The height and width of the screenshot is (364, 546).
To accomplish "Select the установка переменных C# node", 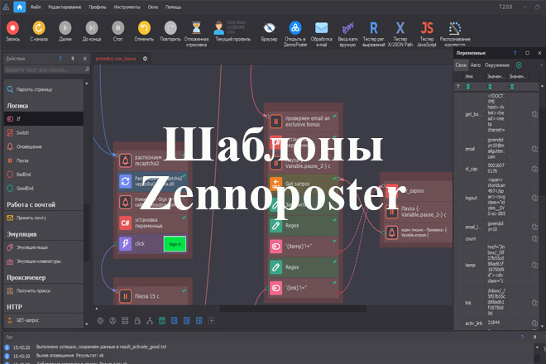I will pyautogui.click(x=152, y=223).
